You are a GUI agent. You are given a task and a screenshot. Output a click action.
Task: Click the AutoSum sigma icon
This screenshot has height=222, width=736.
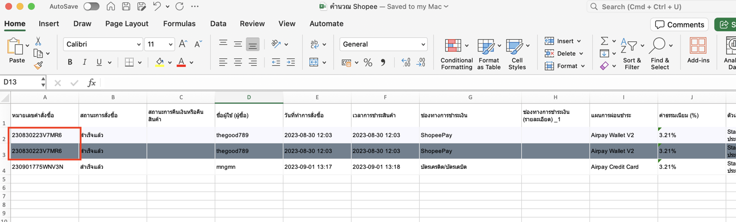click(x=604, y=41)
